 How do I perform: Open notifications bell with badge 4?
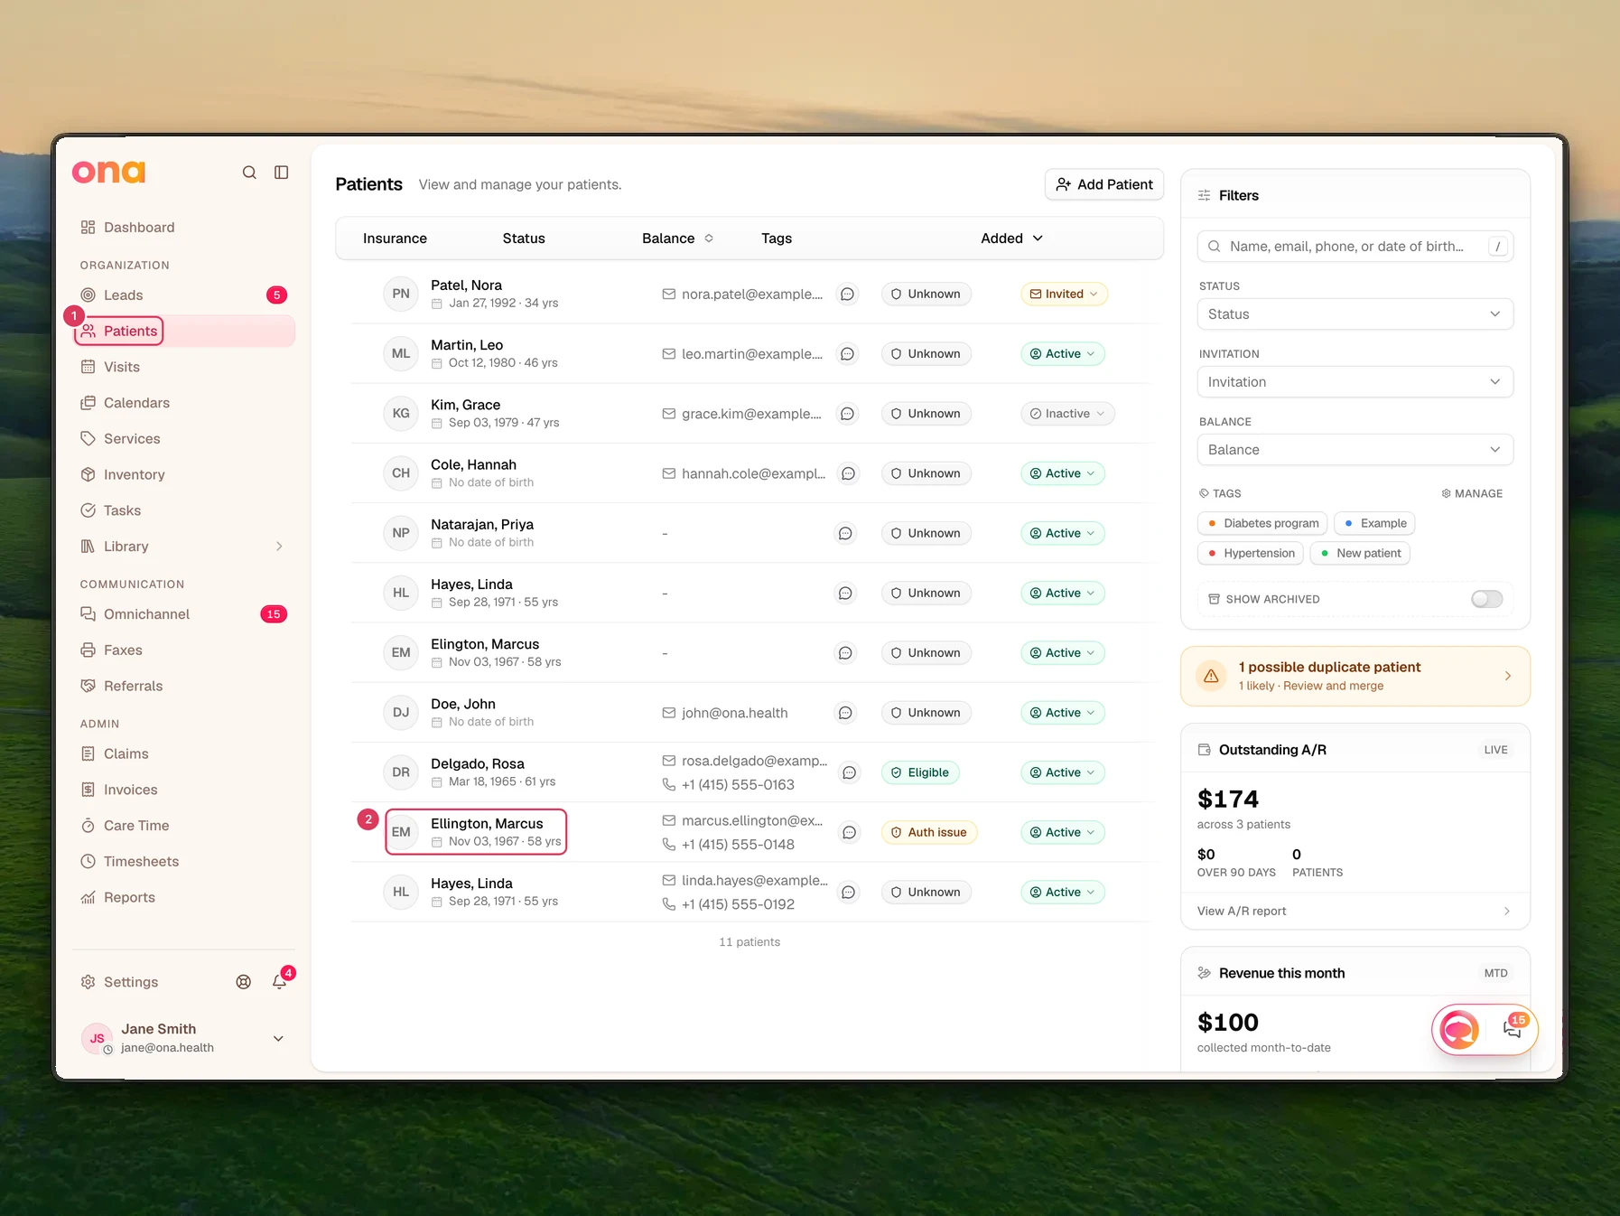[280, 982]
